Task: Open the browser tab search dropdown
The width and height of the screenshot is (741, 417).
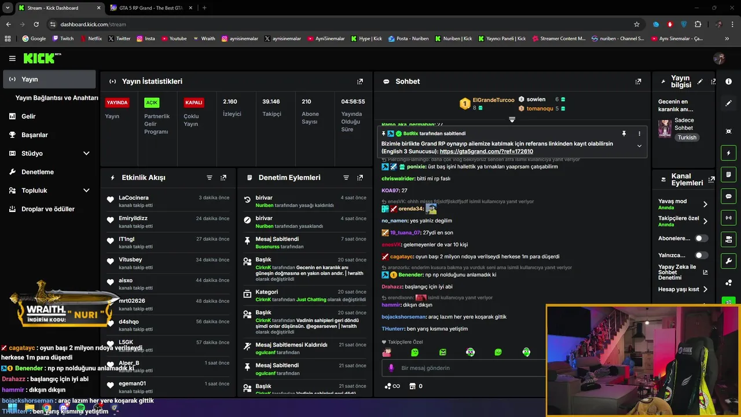Action: pyautogui.click(x=8, y=8)
